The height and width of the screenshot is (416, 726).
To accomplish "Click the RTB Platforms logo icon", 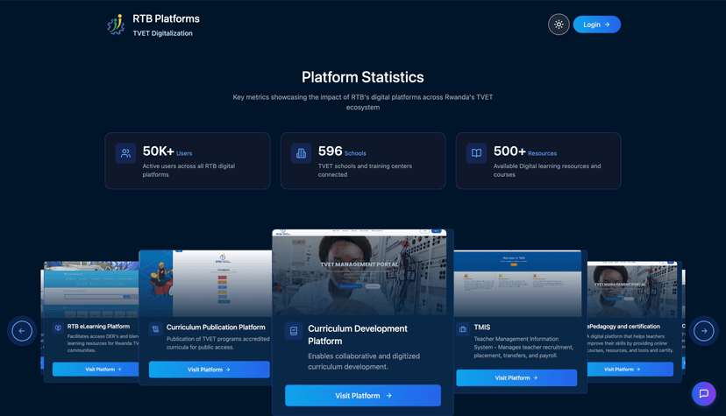I will 116,25.
